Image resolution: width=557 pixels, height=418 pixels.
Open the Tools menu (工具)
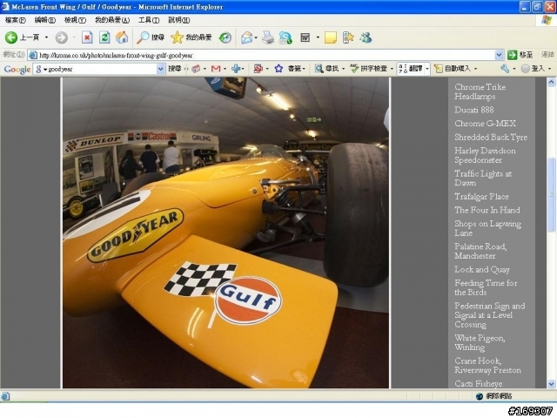click(149, 20)
